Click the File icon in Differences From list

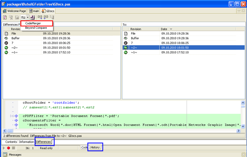tap(6, 33)
